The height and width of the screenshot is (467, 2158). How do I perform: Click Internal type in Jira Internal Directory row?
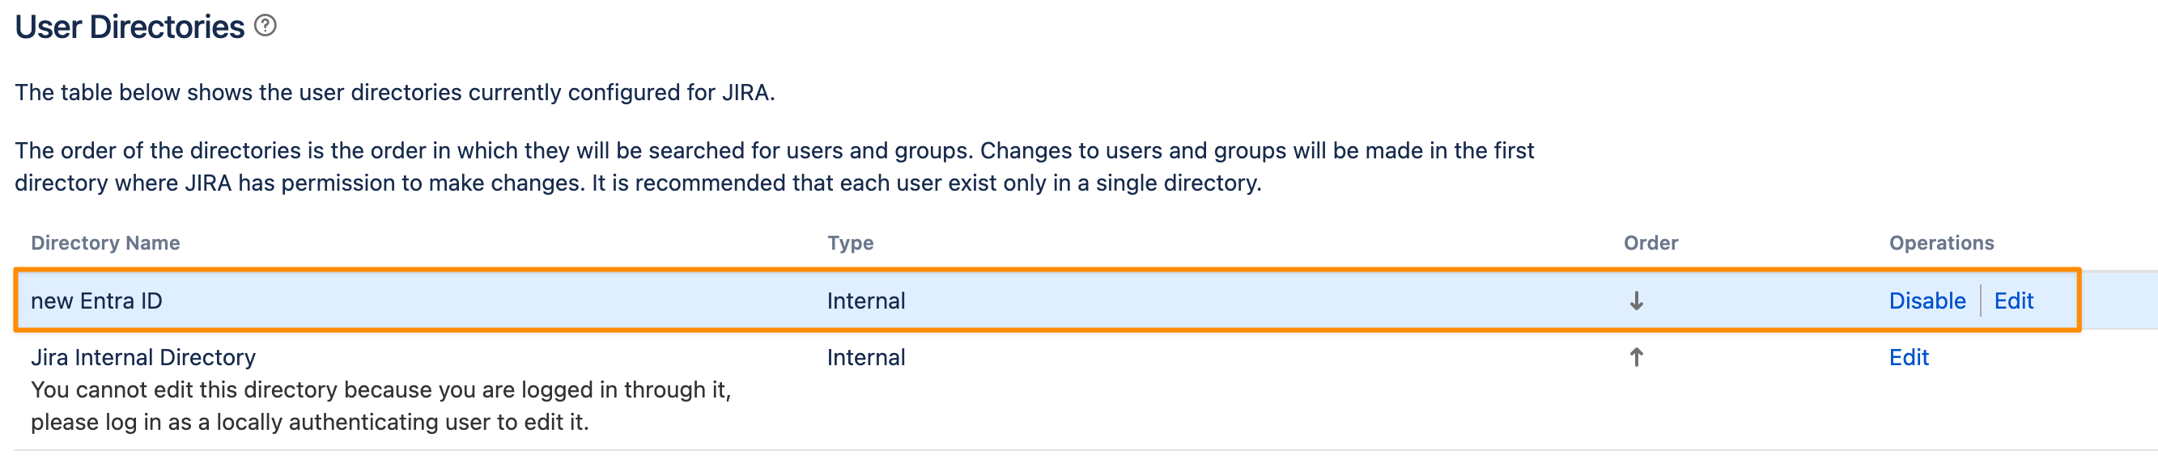(x=865, y=357)
